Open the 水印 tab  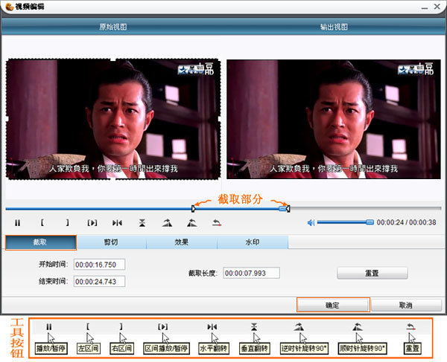click(253, 242)
